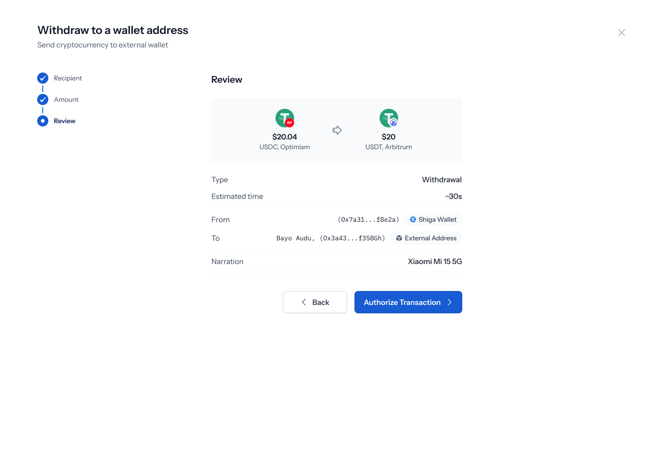Click the $20 destination amount

click(x=389, y=137)
